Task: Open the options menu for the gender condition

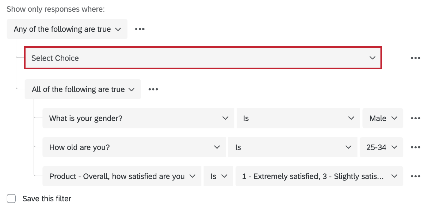Action: [415, 118]
